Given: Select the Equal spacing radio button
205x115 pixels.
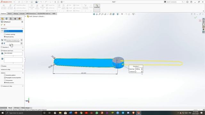Looking at the screenshot, I should pos(5,37).
